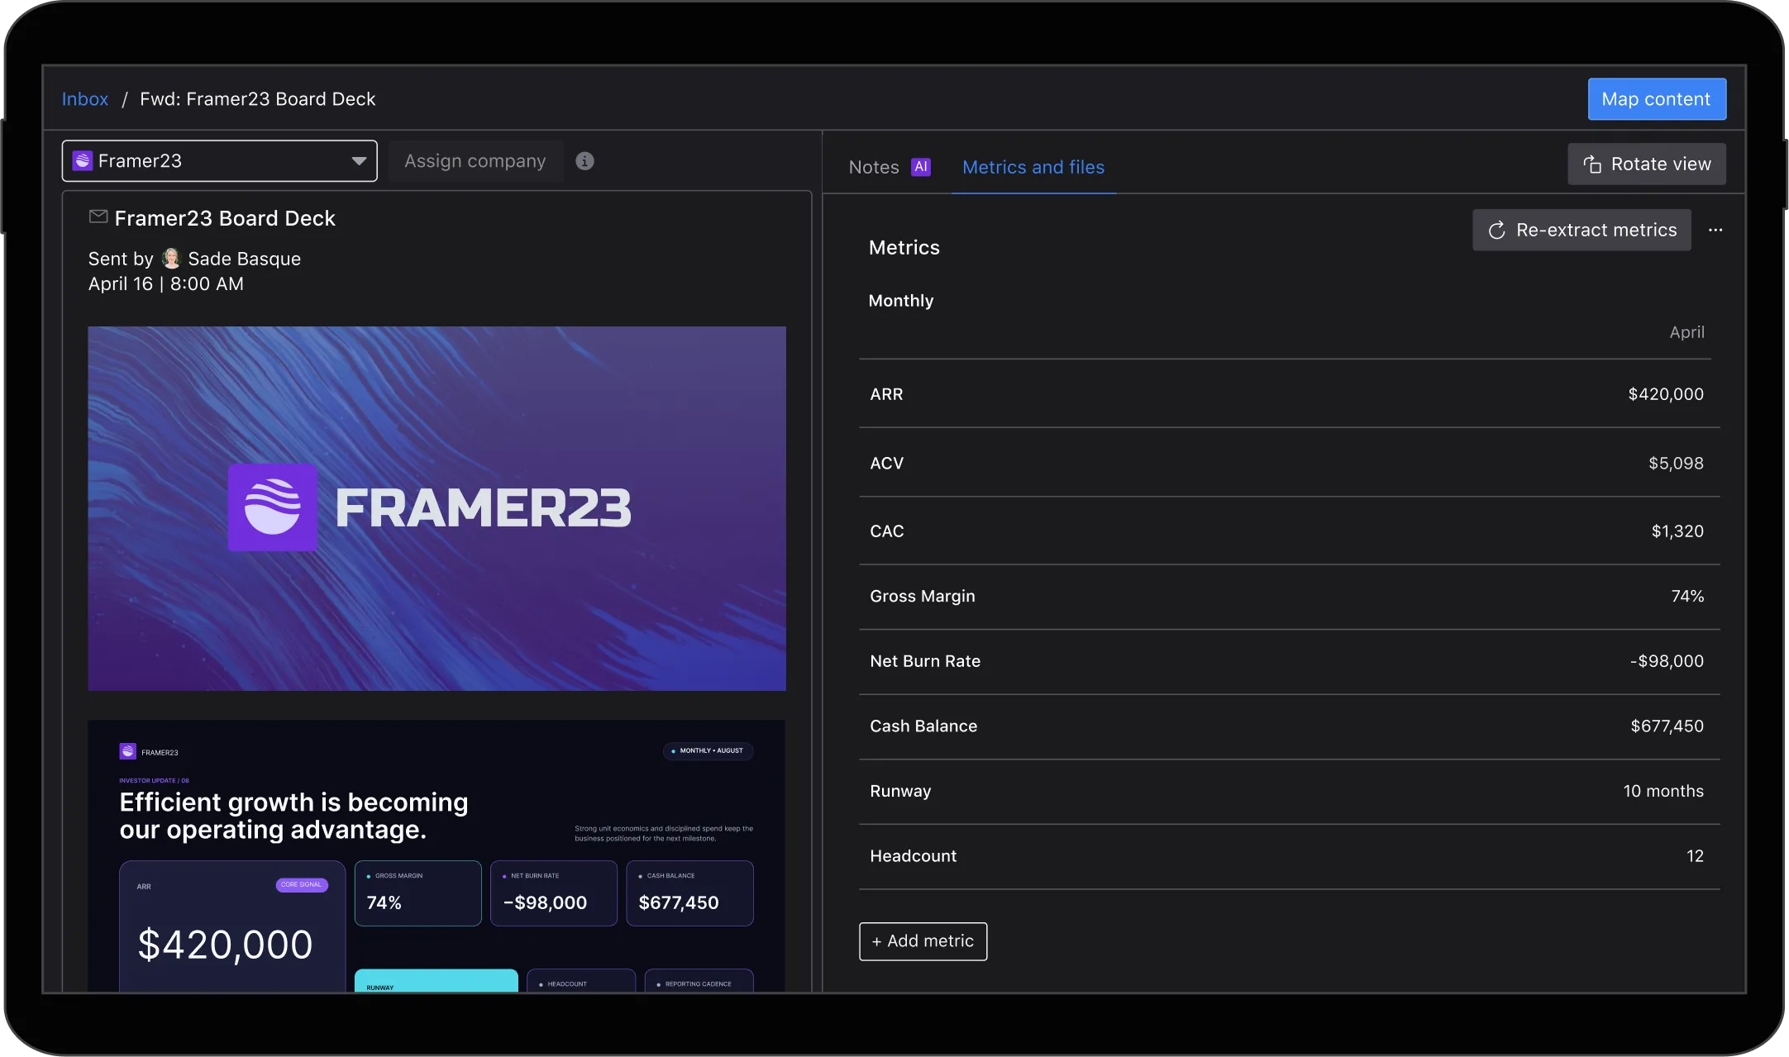This screenshot has height=1057, width=1789.
Task: Click the ACV value $5,098
Action: [1676, 463]
